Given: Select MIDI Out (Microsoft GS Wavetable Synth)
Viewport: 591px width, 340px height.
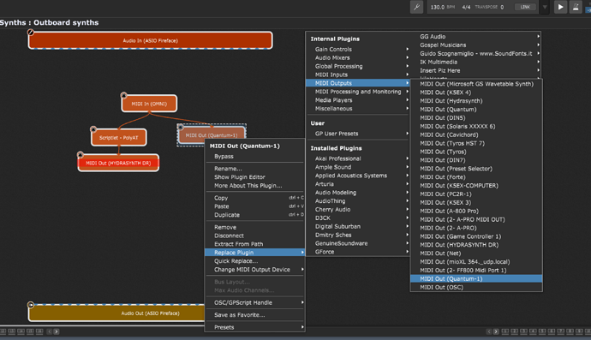Looking at the screenshot, I should tap(476, 84).
